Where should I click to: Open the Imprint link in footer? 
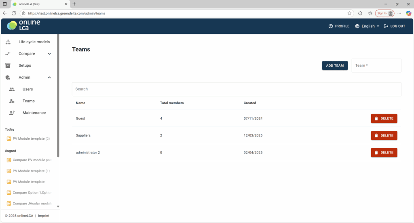tap(44, 216)
